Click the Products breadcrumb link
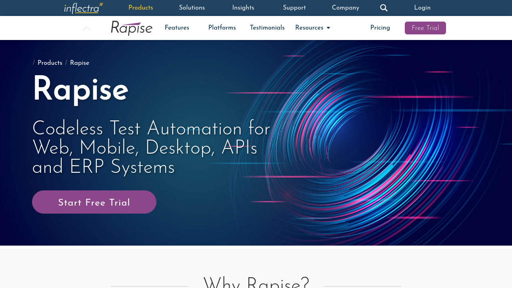Image resolution: width=512 pixels, height=288 pixels. click(50, 63)
